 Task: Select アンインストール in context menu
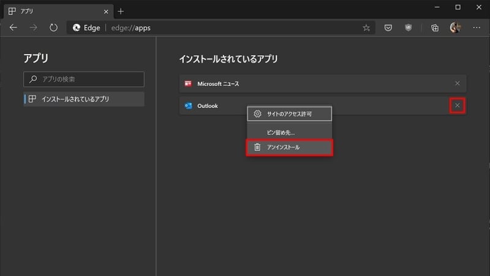[x=289, y=147]
